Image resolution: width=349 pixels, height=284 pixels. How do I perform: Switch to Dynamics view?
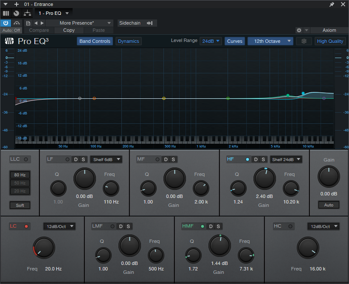click(128, 41)
